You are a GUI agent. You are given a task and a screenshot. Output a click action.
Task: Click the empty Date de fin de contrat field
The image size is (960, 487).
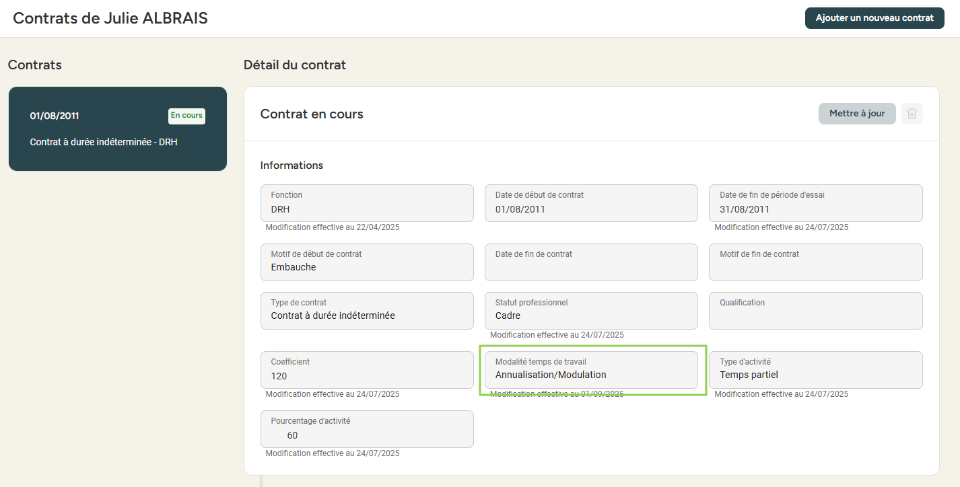point(591,262)
